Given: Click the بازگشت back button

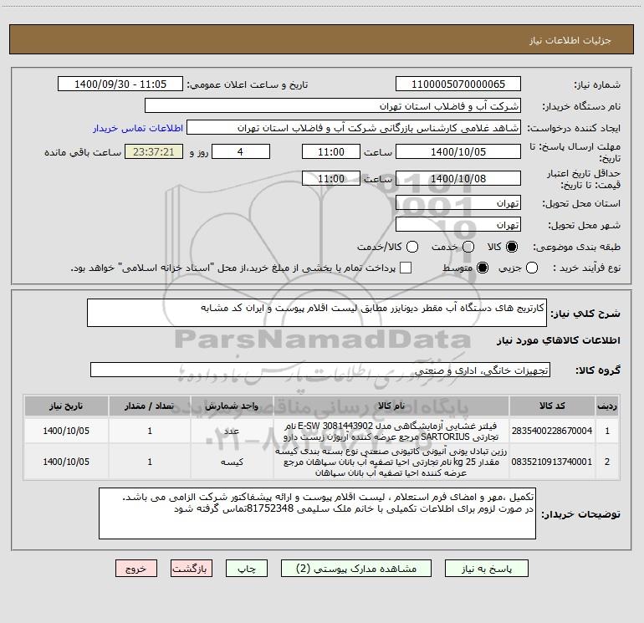Looking at the screenshot, I should tap(192, 569).
